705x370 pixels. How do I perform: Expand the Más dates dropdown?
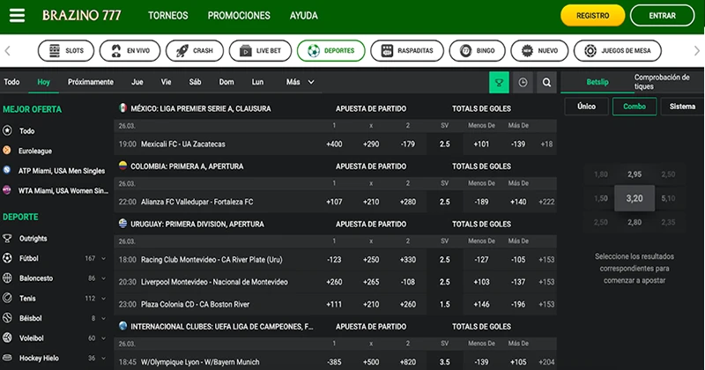[x=300, y=82]
